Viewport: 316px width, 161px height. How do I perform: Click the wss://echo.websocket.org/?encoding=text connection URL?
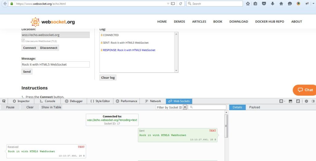click(x=112, y=120)
